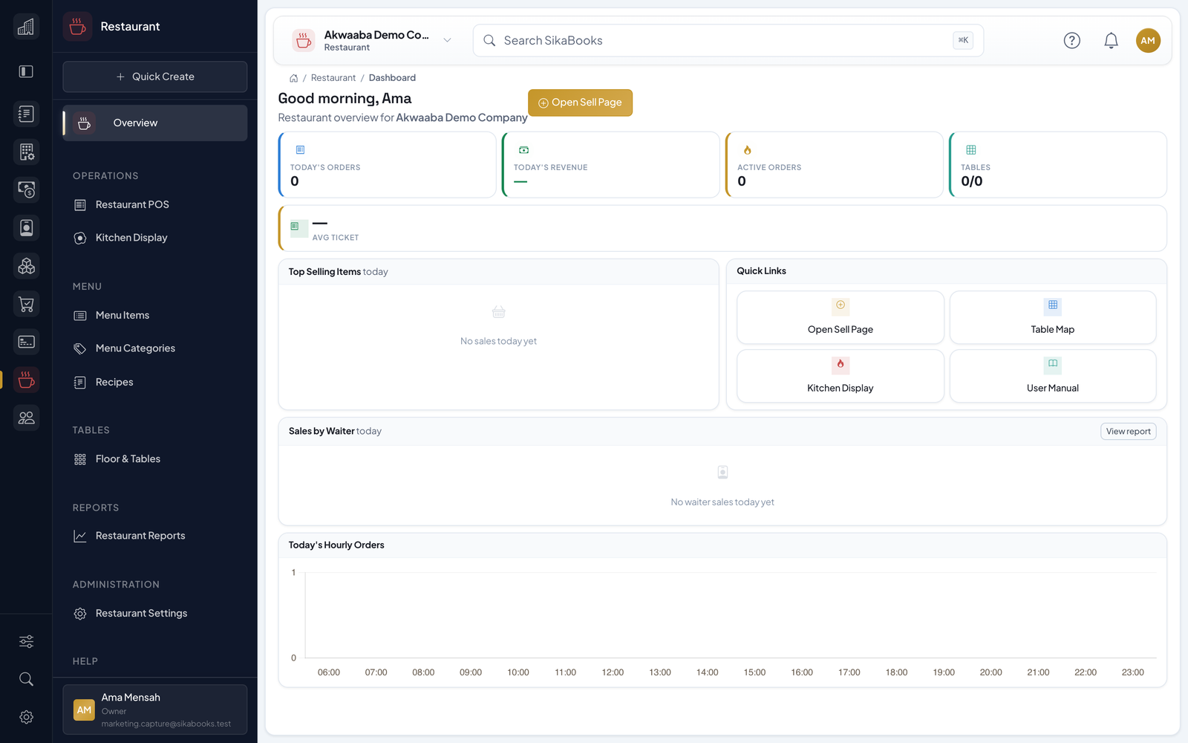Open Restaurant Settings in sidebar

tap(155, 613)
